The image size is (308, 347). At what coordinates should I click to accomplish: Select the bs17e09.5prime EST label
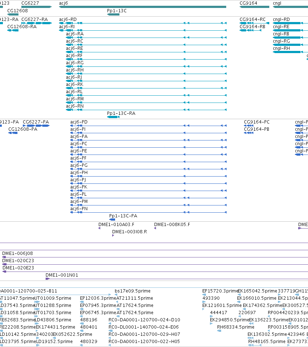[132, 291]
